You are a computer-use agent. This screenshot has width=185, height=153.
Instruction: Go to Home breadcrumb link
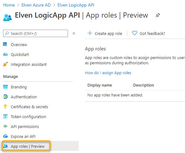pyautogui.click(x=9, y=5)
